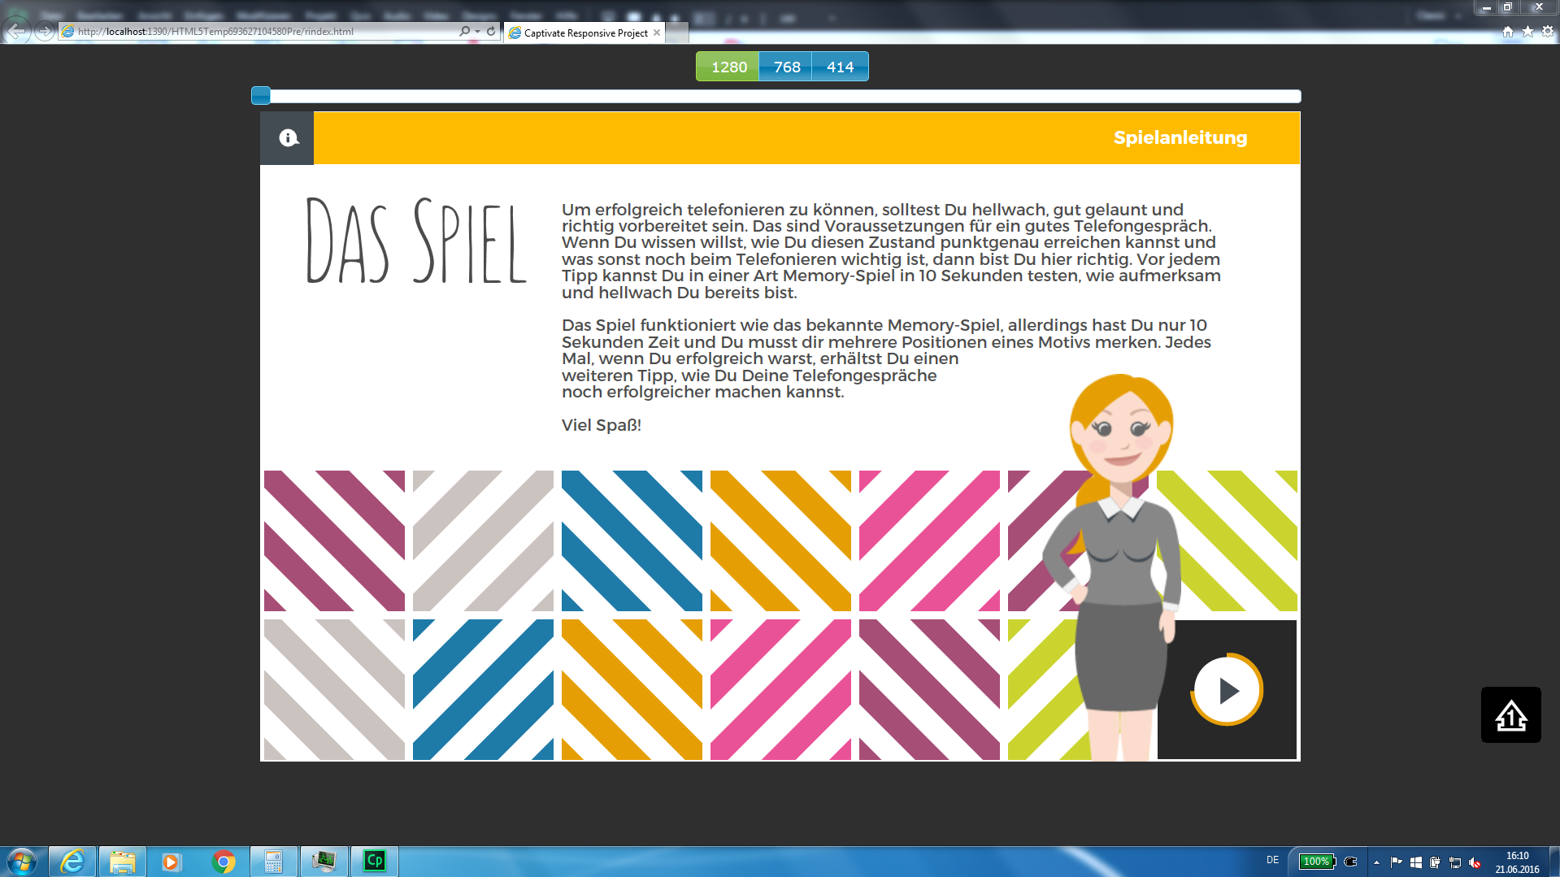The image size is (1560, 877).
Task: Launch Windows Media Player from the taskbar
Action: 172,861
